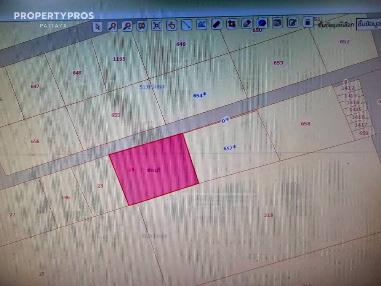
Task: Select land parcel 657 on map
Action: point(229,149)
